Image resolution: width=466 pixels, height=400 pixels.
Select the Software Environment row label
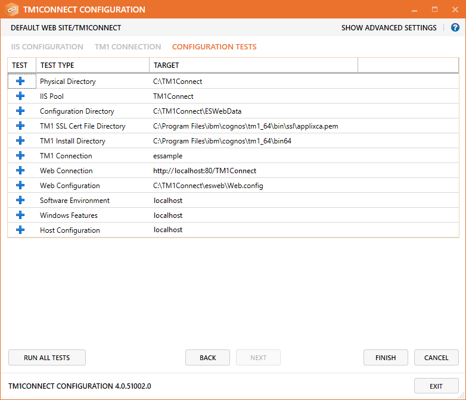click(74, 201)
